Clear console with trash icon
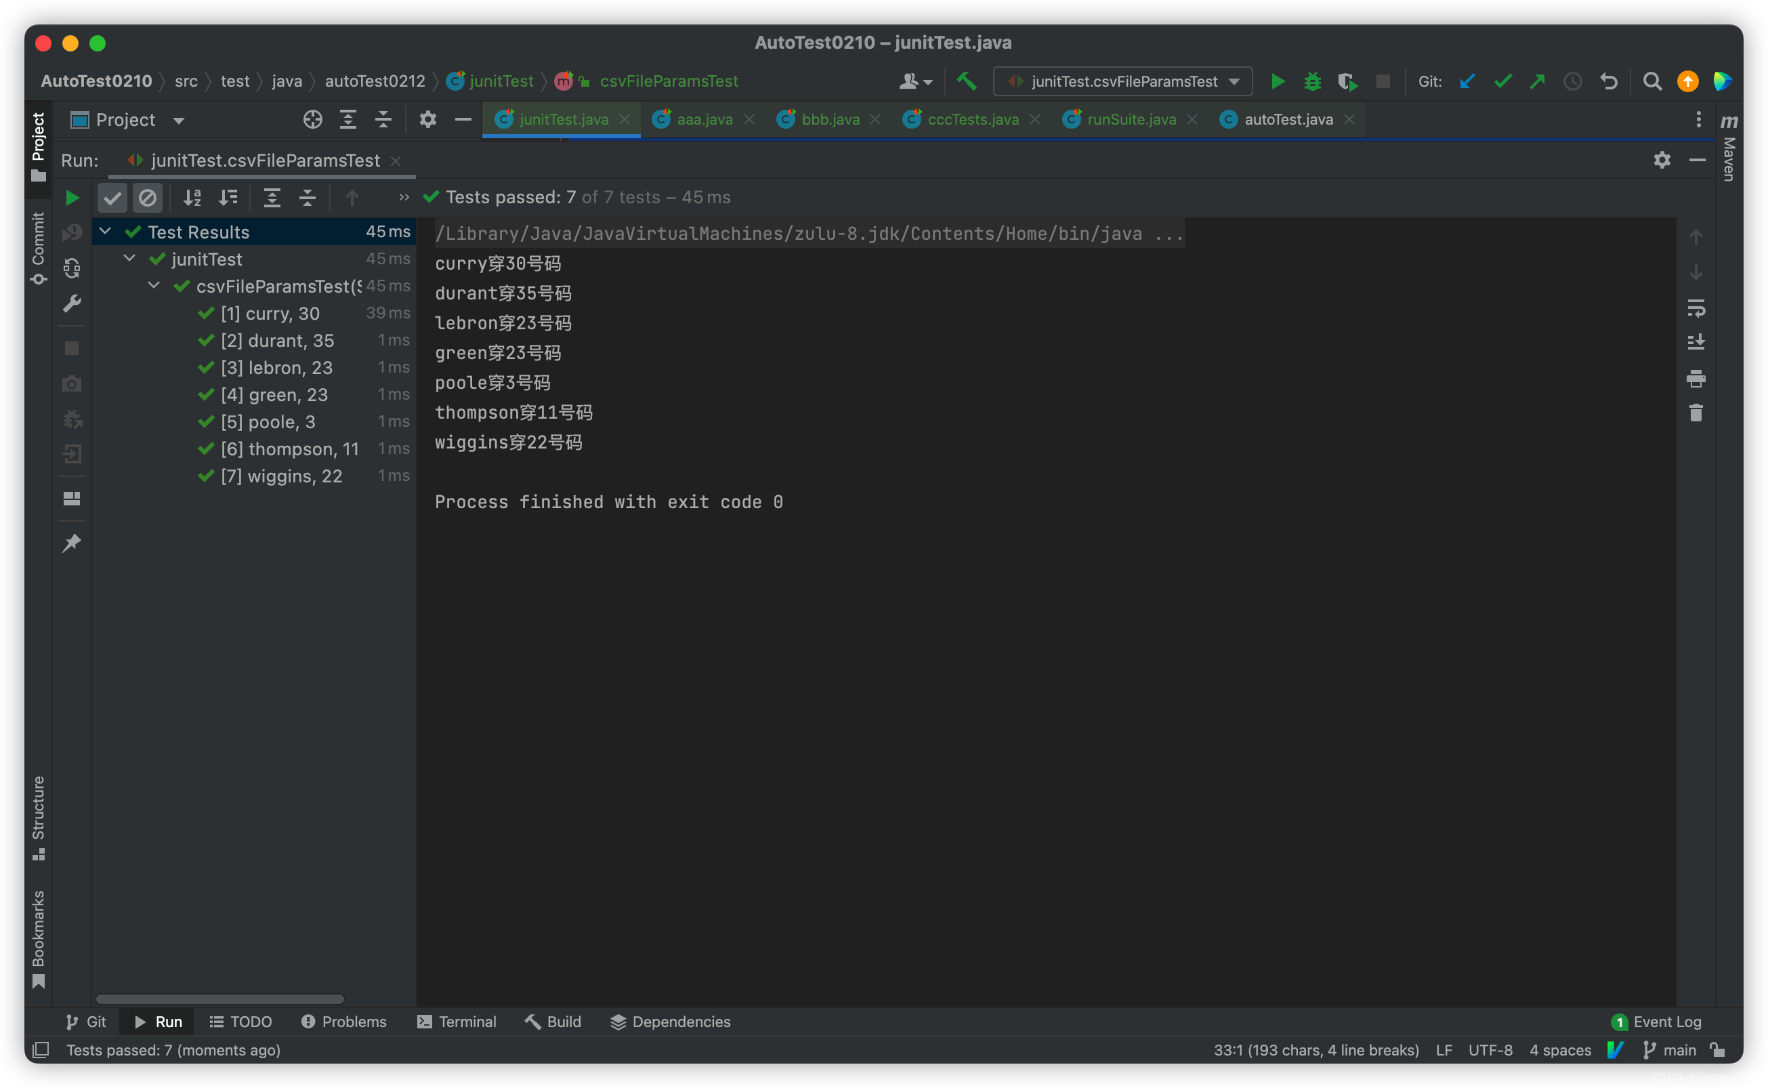This screenshot has width=1768, height=1088. [1696, 413]
